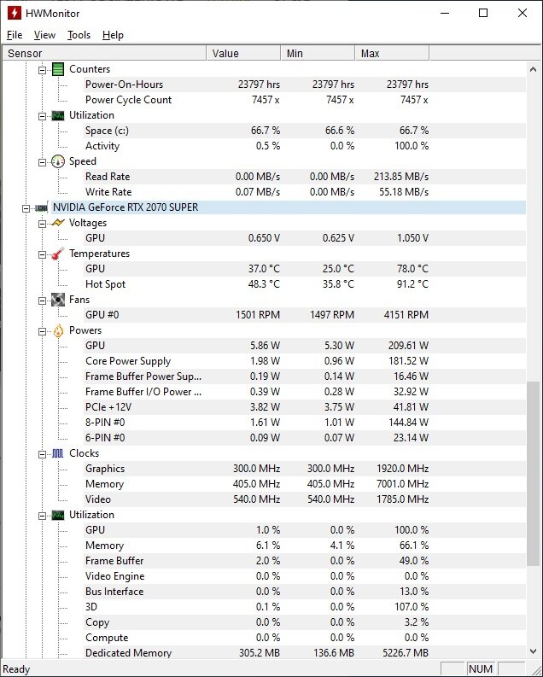Click the Speed gauge icon
Screen dimensions: 543x677
click(58, 161)
